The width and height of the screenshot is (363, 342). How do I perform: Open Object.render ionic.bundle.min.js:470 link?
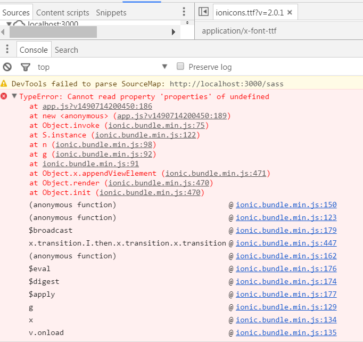click(x=159, y=183)
